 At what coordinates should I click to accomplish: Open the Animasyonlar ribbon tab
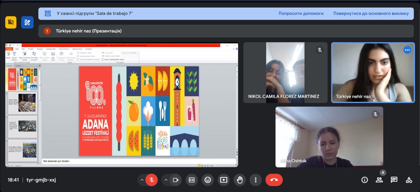(51, 49)
